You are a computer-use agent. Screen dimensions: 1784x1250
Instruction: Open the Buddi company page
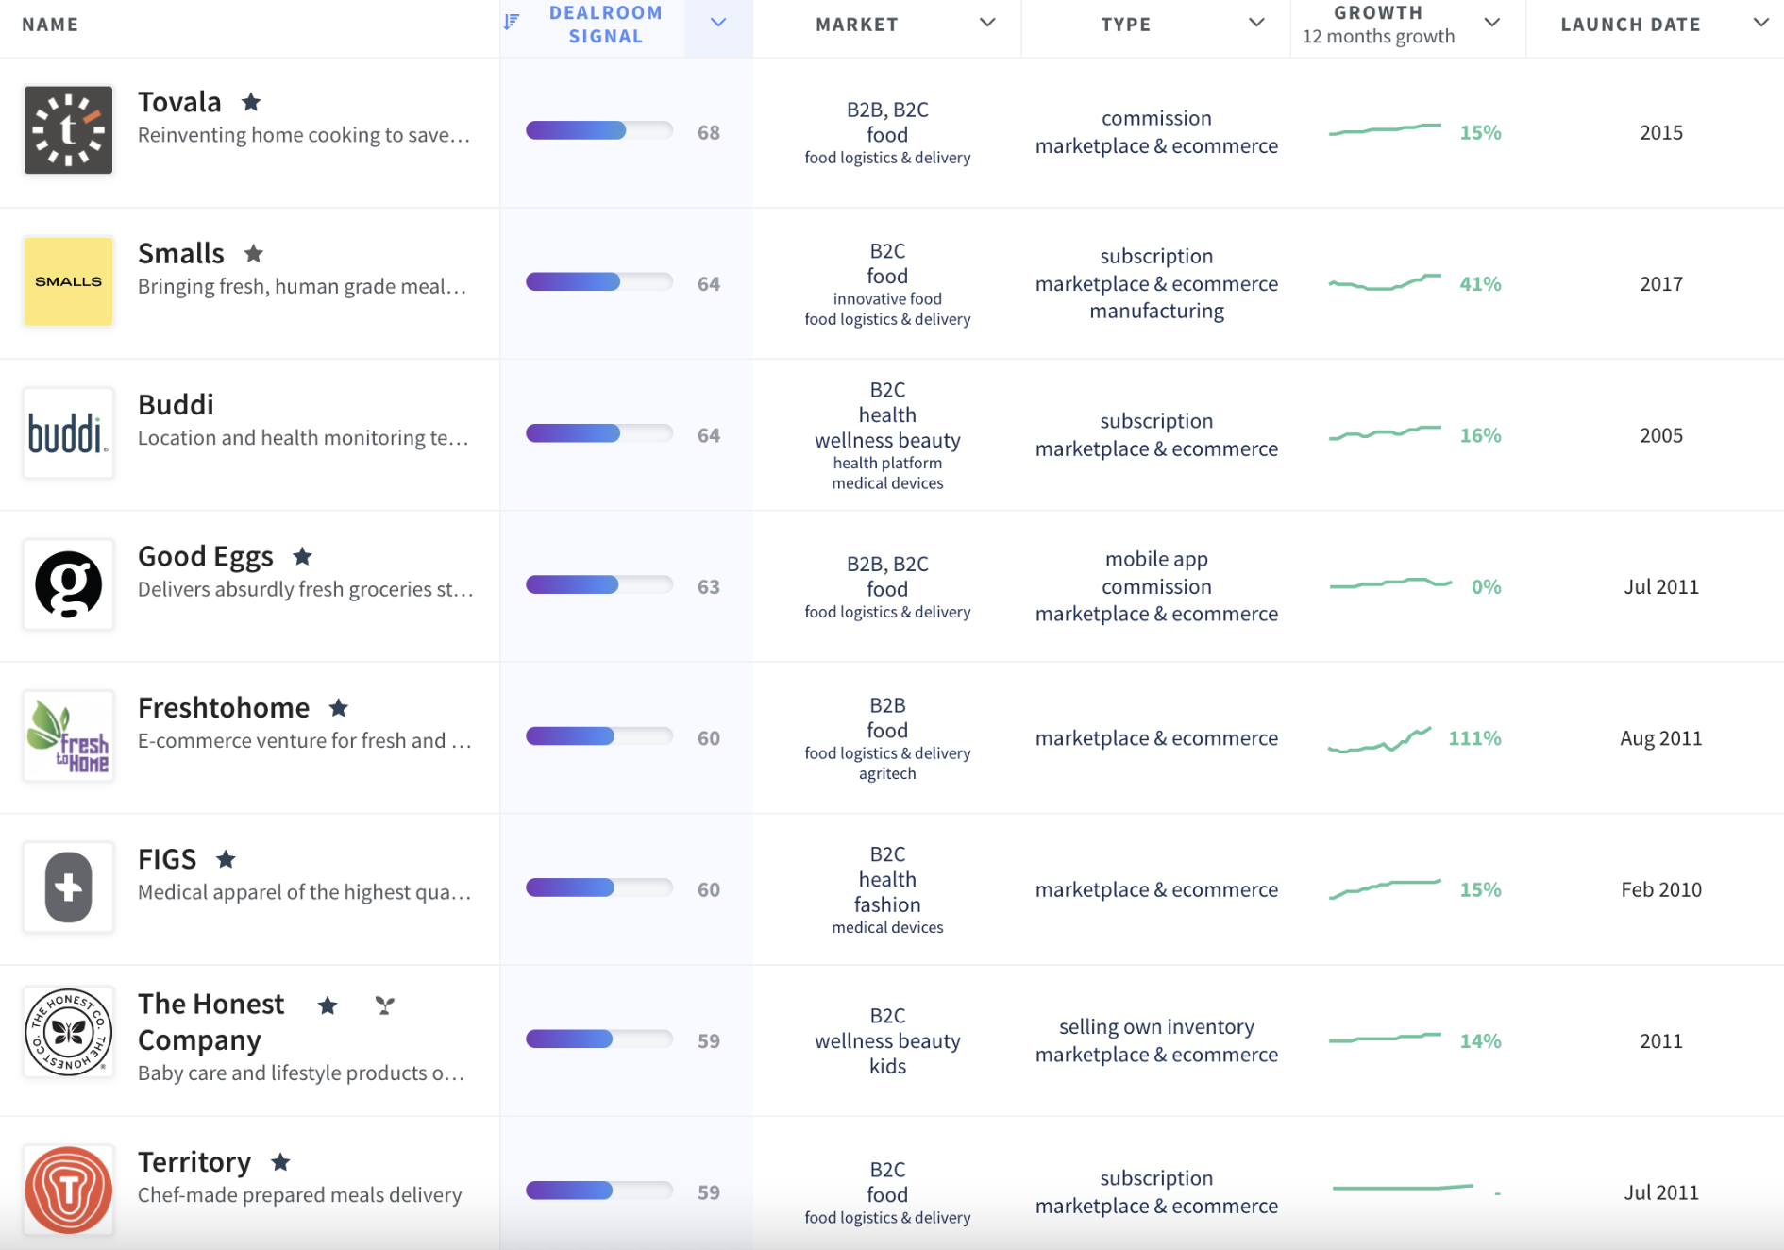176,404
